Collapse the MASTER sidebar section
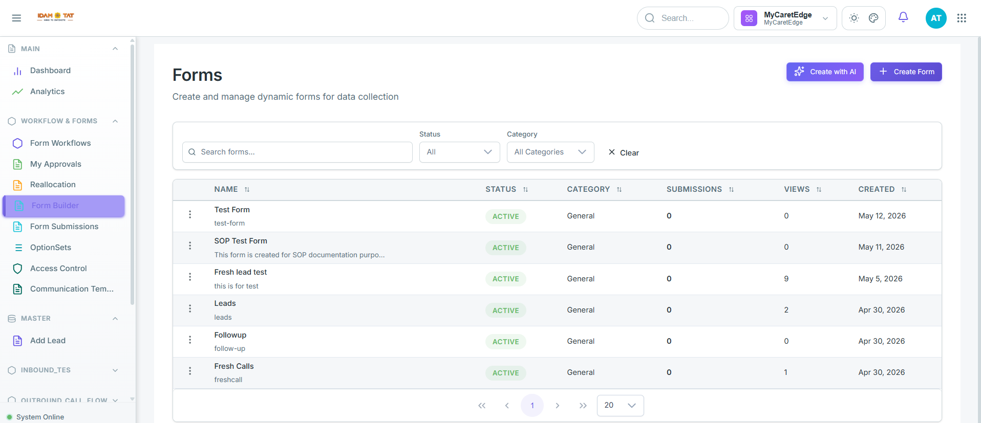 point(115,319)
